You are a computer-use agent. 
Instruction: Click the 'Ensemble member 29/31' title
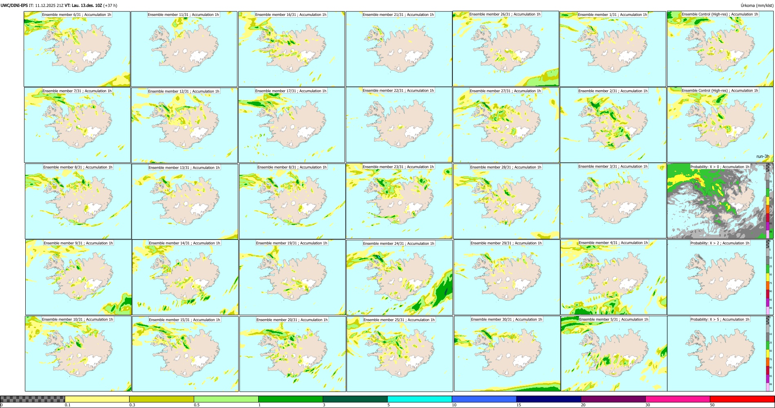pos(492,243)
